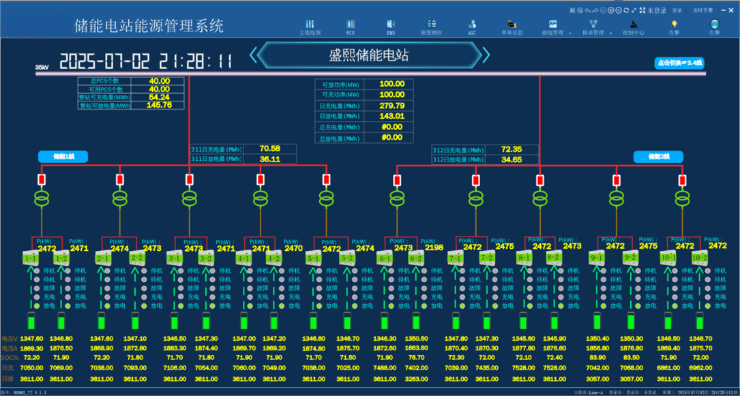Screen dimensions: 740x396
Task: Select the 1-1 PCS unit icon
Action: pos(30,259)
